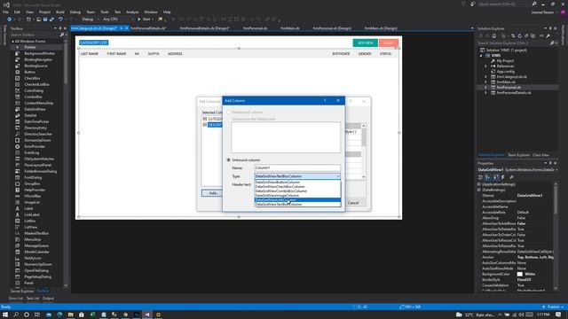
Task: Select the CATEGORY LIST label on the form
Action: [94, 43]
